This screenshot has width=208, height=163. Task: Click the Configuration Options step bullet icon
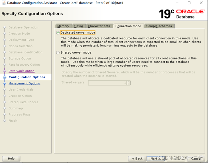point(5,77)
